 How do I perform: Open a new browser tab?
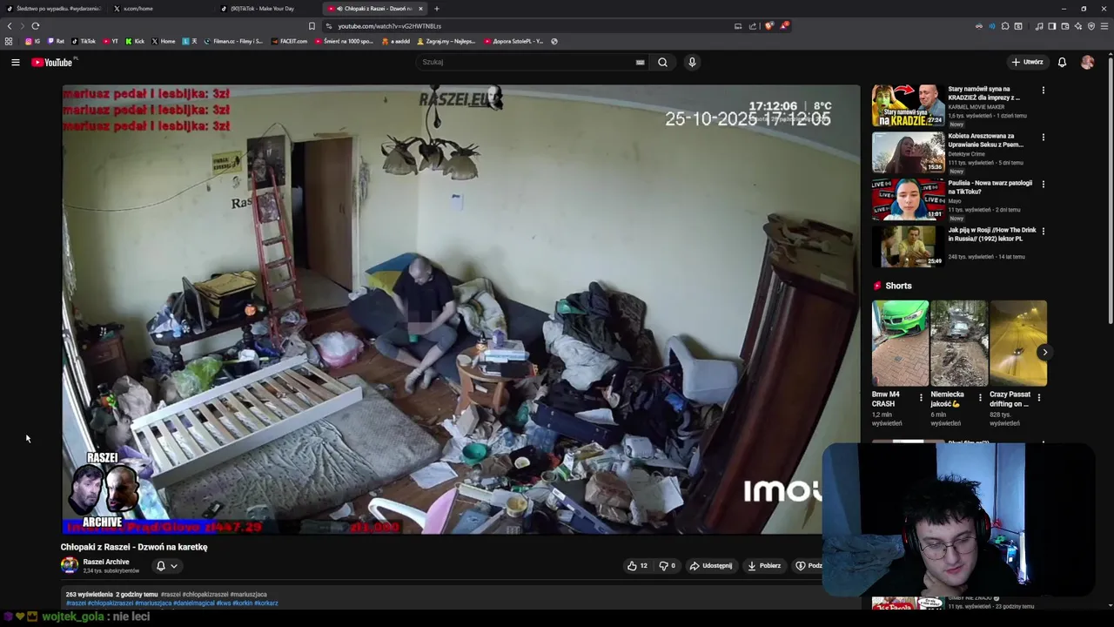437,9
